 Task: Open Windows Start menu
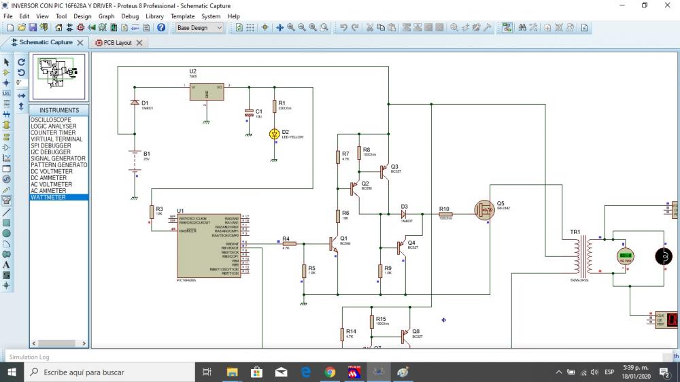click(x=12, y=372)
